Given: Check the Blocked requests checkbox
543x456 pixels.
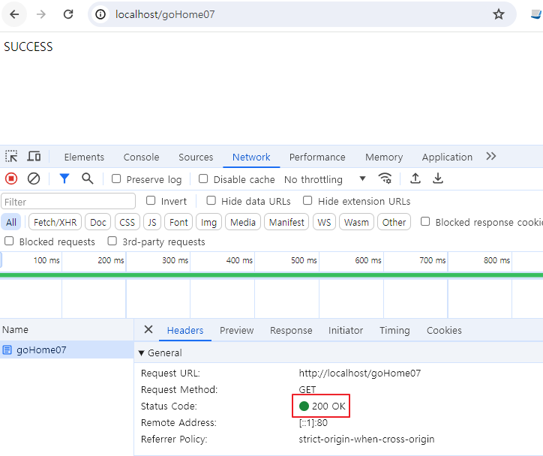Looking at the screenshot, I should pyautogui.click(x=9, y=241).
